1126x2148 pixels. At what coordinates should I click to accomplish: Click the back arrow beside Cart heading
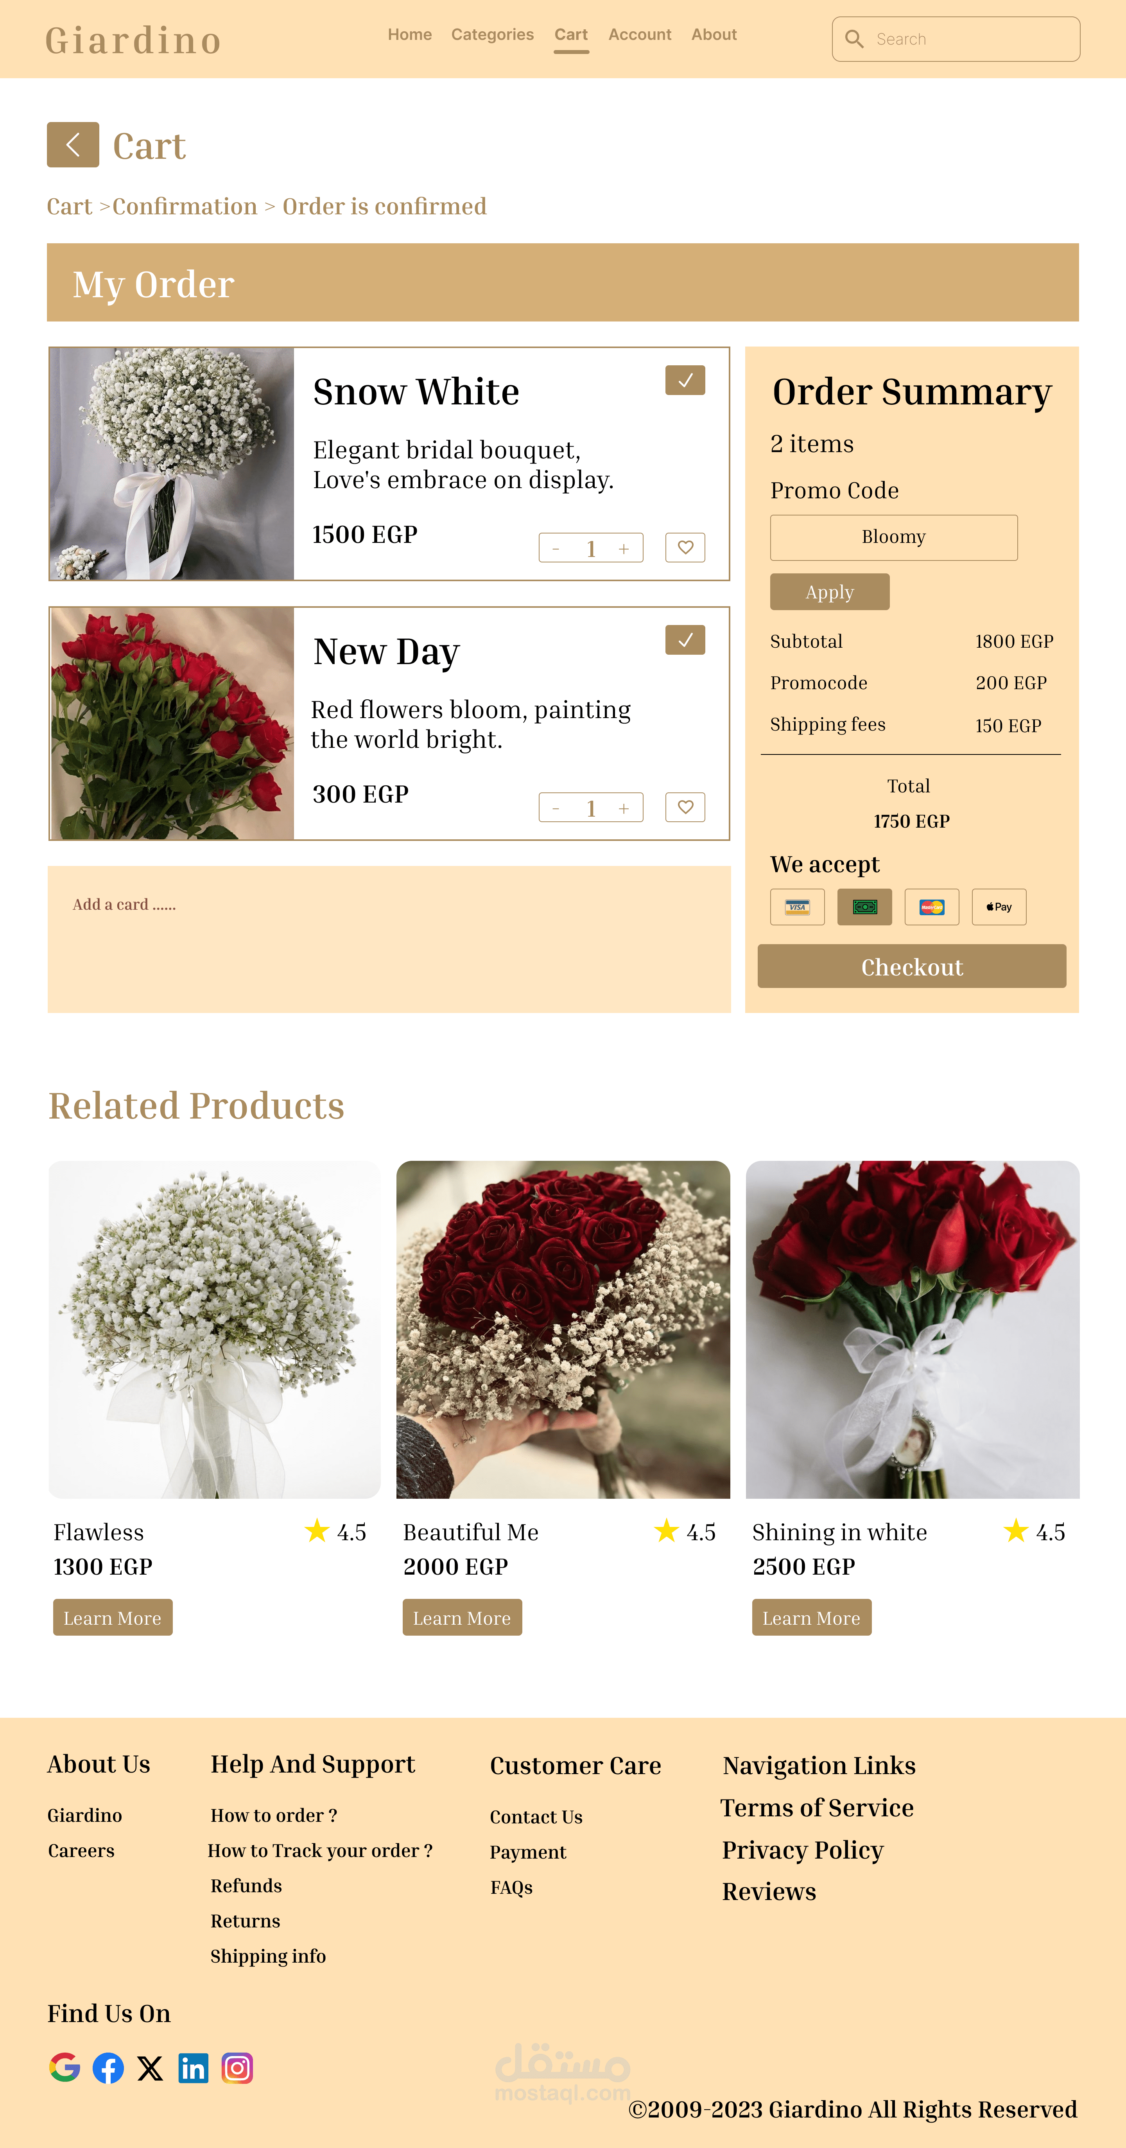[x=72, y=144]
